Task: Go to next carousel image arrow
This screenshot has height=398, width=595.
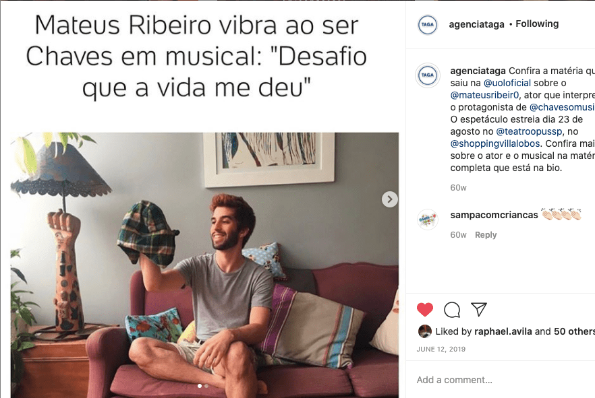Action: pos(389,199)
